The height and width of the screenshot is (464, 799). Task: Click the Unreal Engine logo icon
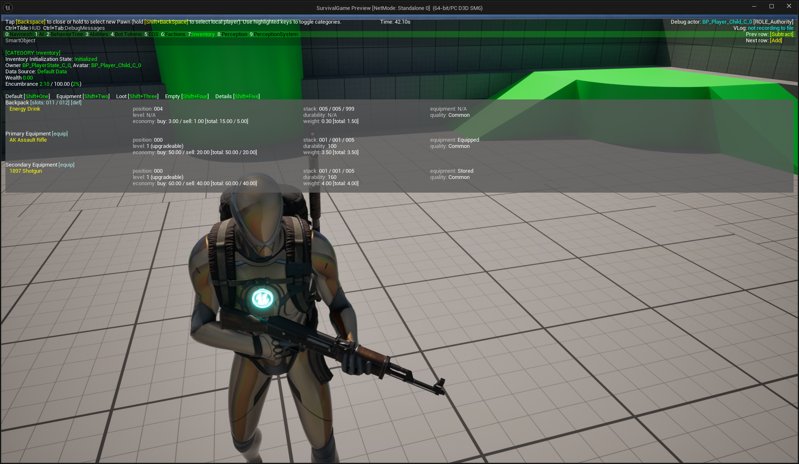8,7
